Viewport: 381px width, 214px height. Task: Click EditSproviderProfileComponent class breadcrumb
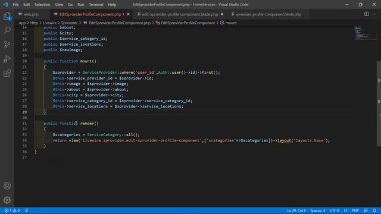pyautogui.click(x=188, y=23)
